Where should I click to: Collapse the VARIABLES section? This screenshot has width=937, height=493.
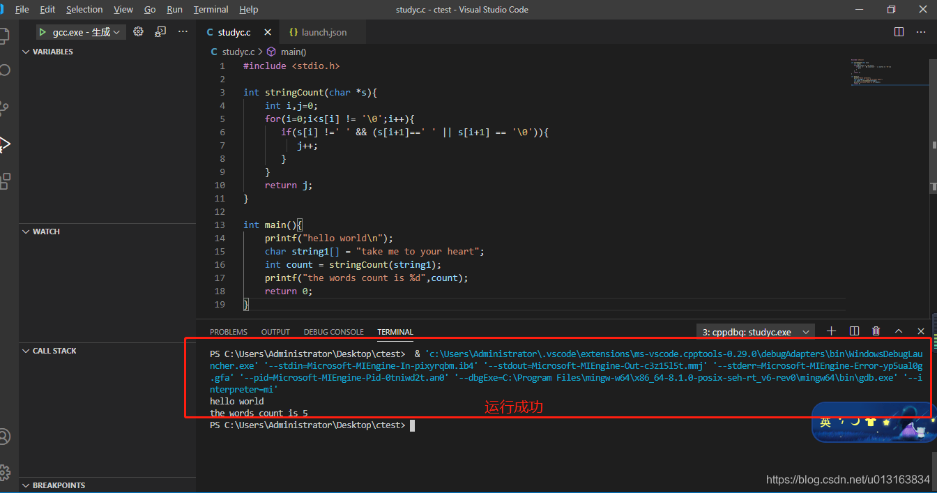click(47, 51)
